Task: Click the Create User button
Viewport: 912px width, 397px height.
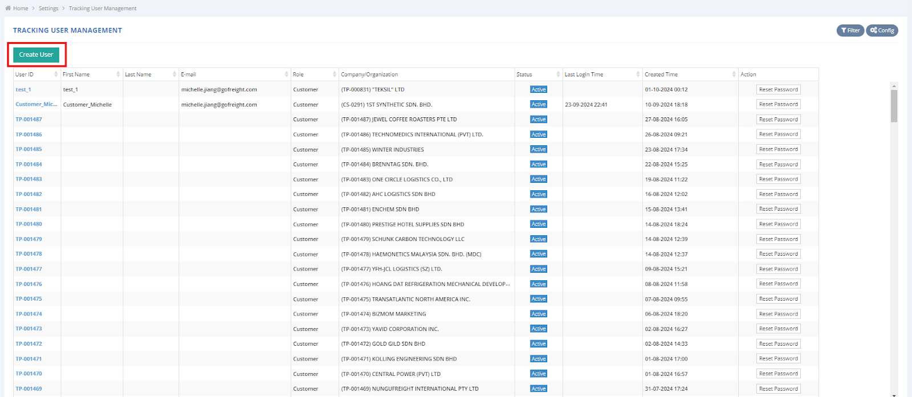Action: click(36, 55)
